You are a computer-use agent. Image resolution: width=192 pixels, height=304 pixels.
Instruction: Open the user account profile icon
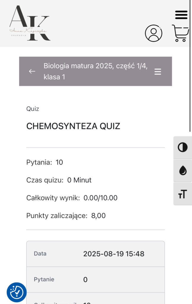coord(153,33)
